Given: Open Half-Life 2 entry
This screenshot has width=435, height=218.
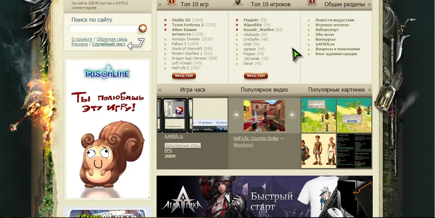Looking at the screenshot, I should [181, 68].
